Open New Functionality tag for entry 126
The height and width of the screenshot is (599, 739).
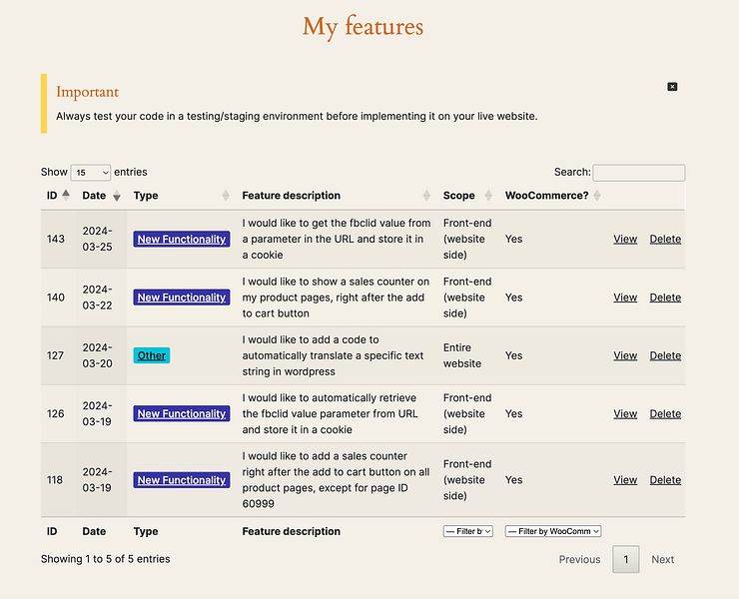182,413
